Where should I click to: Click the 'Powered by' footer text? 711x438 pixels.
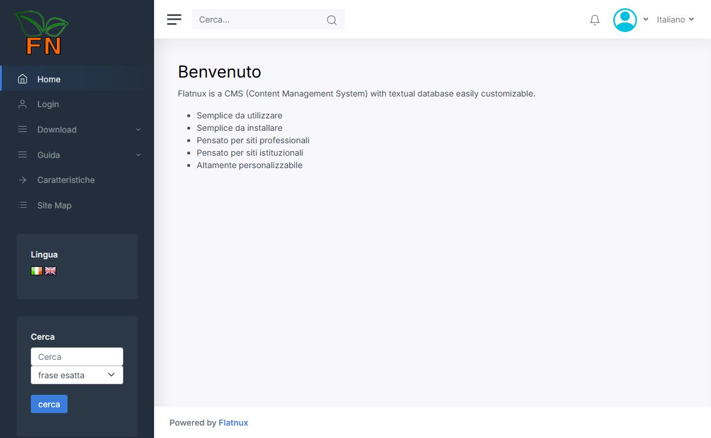pos(193,423)
